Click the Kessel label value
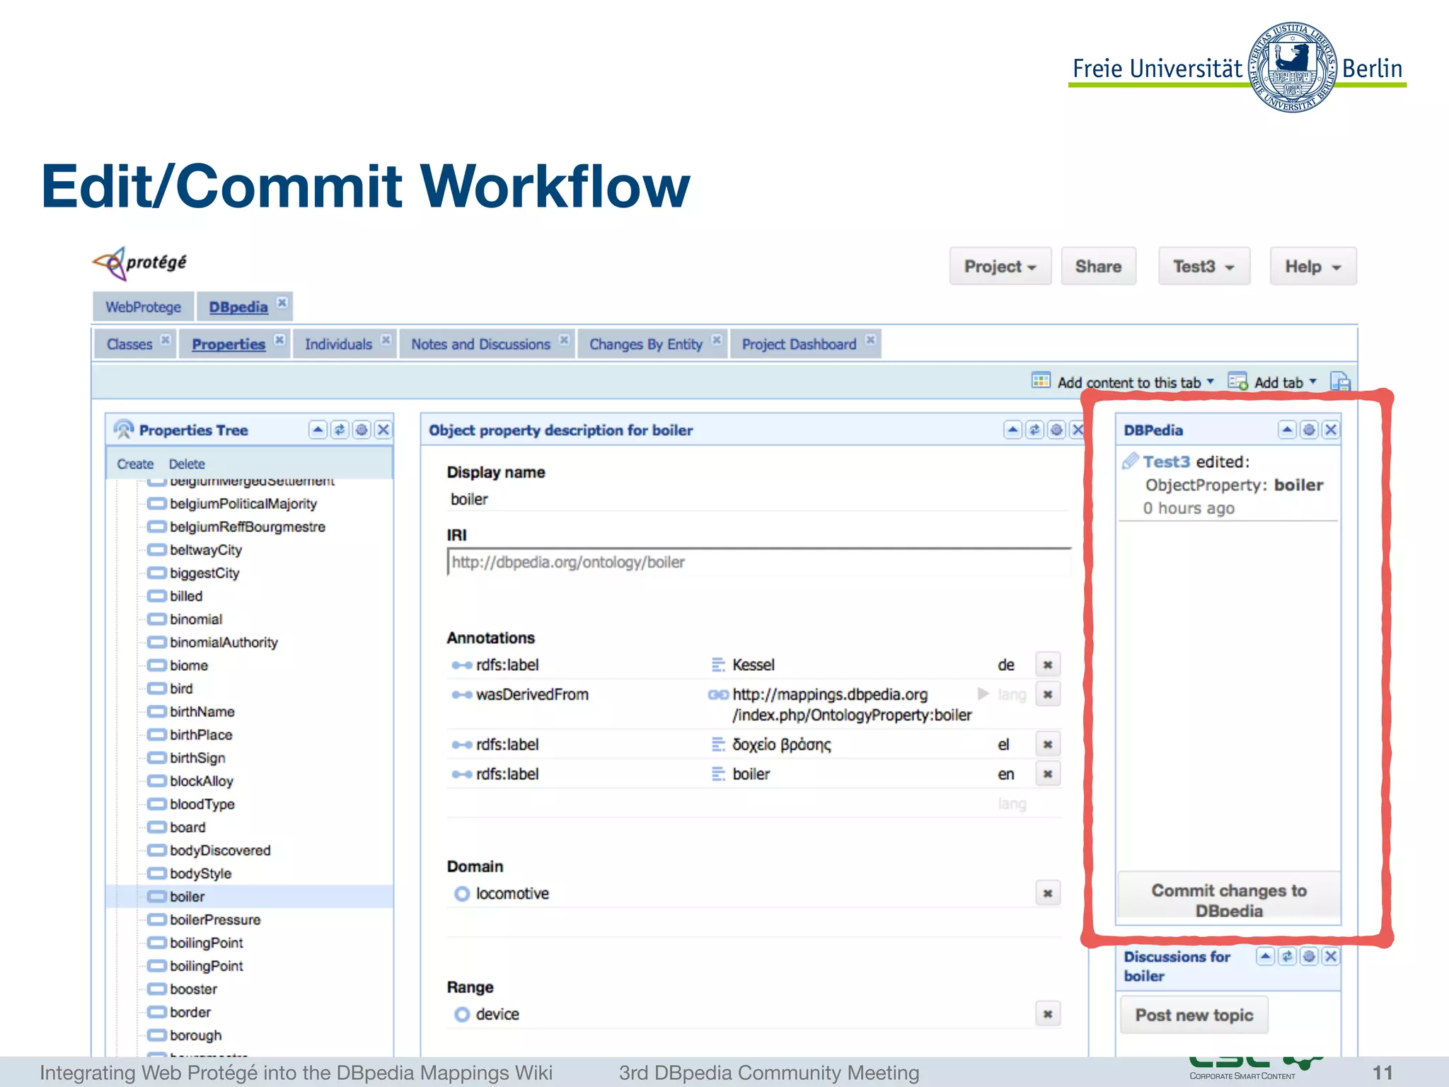Viewport: 1449px width, 1087px height. (753, 665)
